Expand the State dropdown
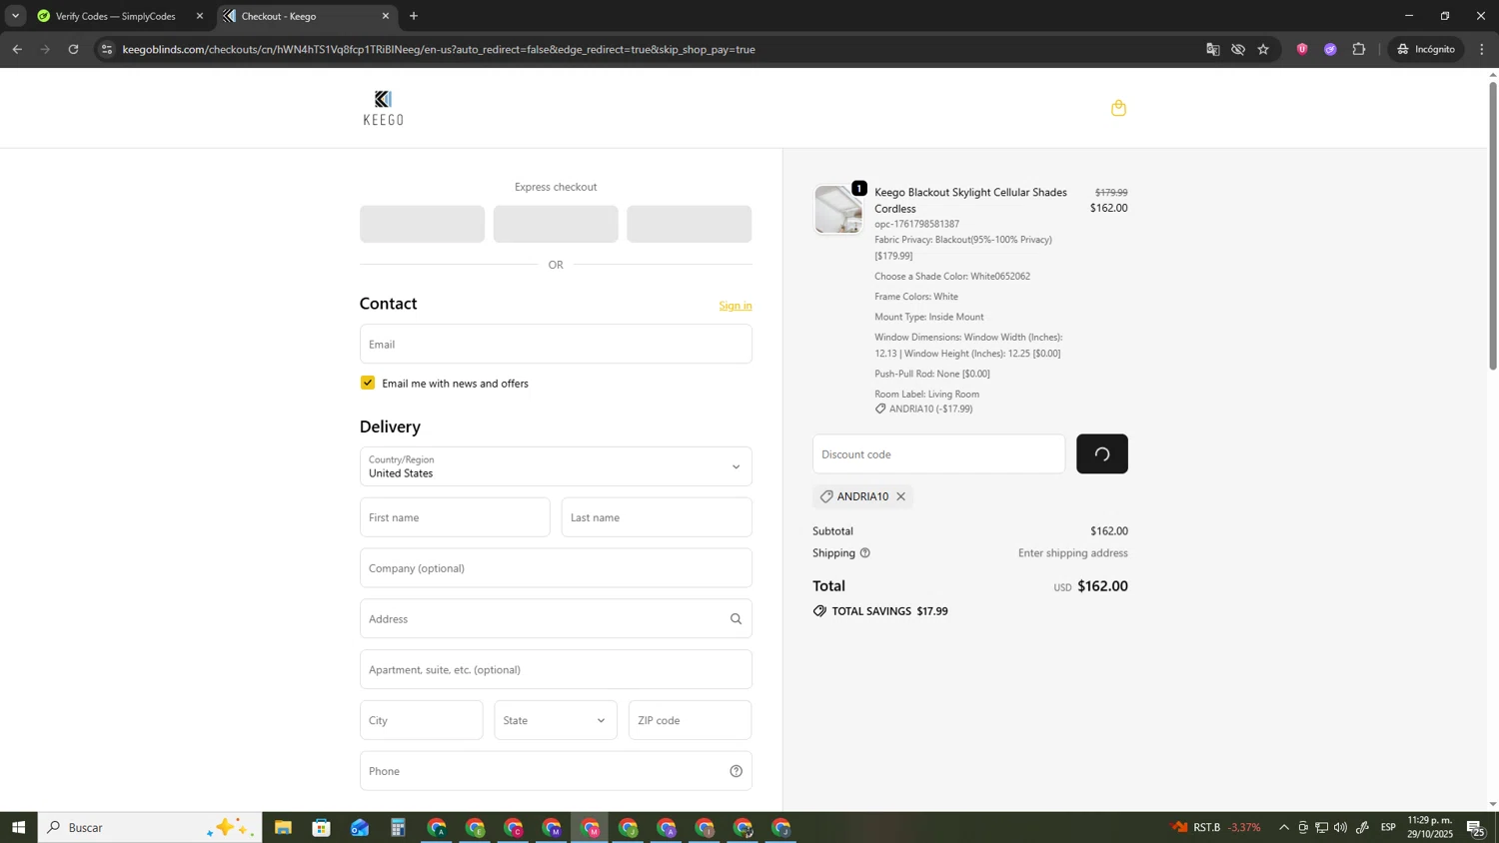 point(556,720)
